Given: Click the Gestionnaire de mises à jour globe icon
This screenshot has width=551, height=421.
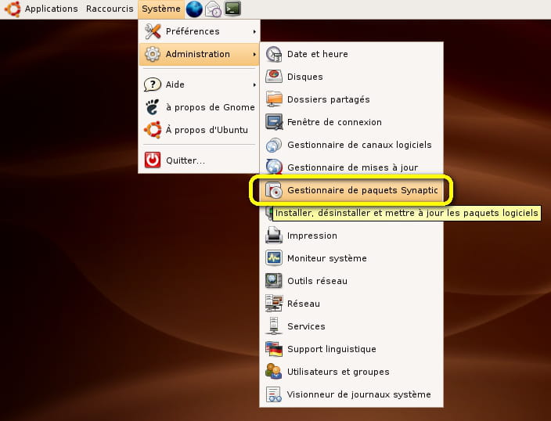Looking at the screenshot, I should (274, 167).
